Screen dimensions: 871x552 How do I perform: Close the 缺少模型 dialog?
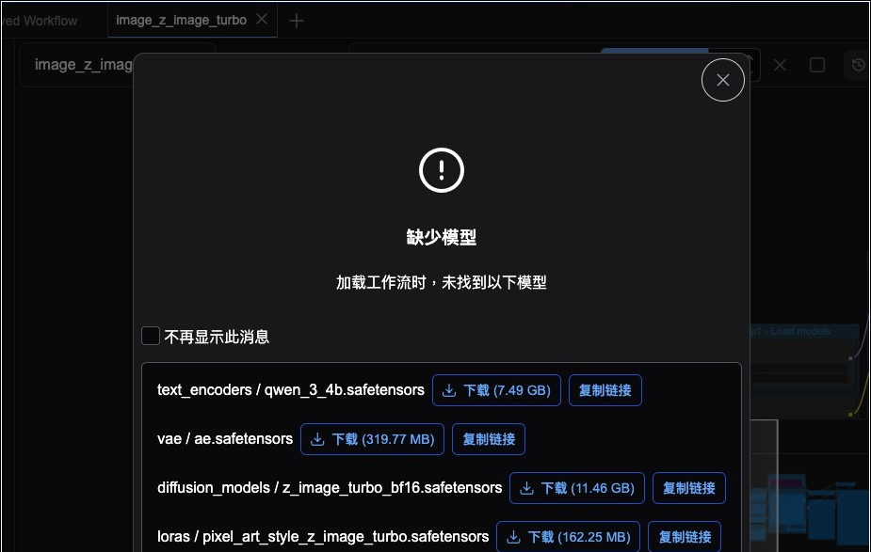coord(722,80)
